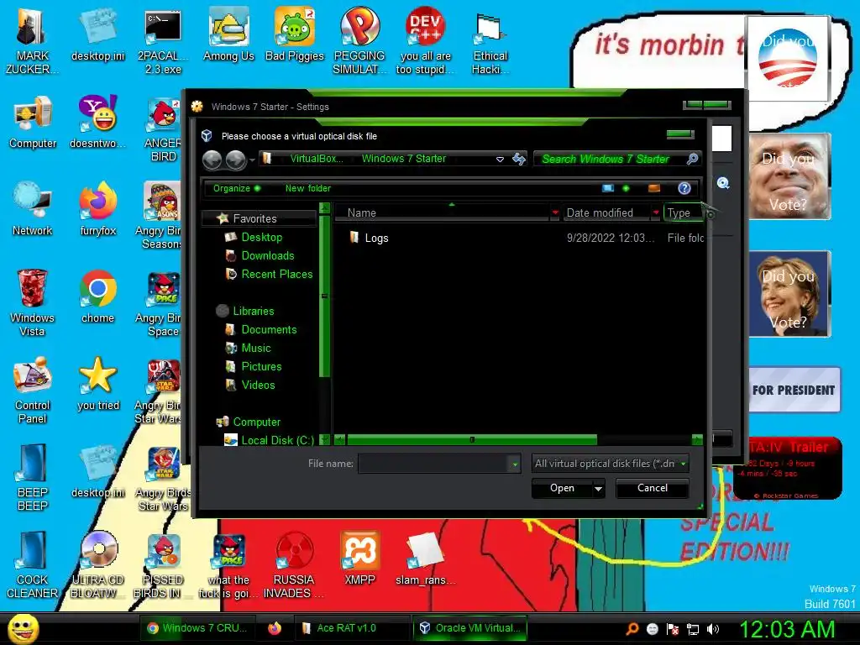Click New folder in the dialog toolbar

pos(307,188)
